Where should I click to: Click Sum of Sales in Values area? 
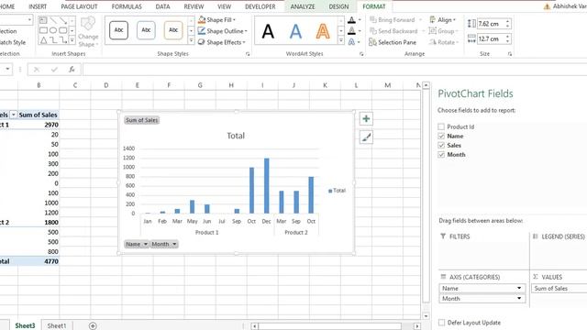point(559,289)
